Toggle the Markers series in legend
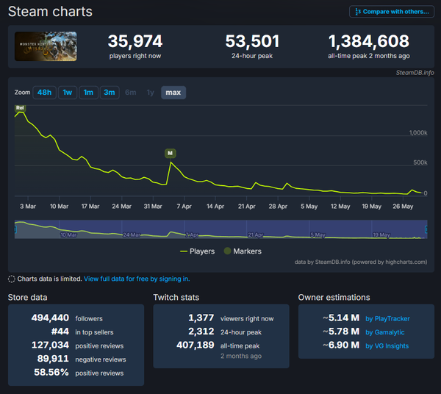 [243, 251]
